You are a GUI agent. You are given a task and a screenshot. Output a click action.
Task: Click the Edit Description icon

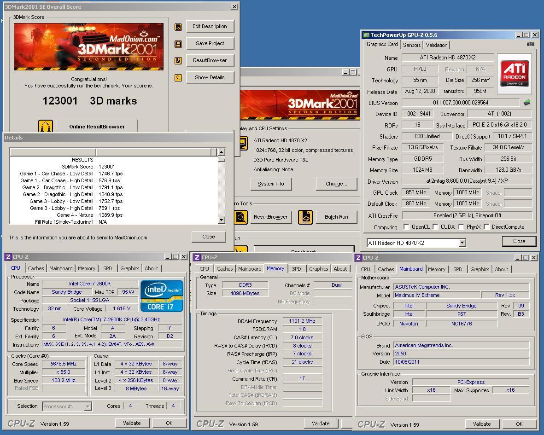point(178,27)
